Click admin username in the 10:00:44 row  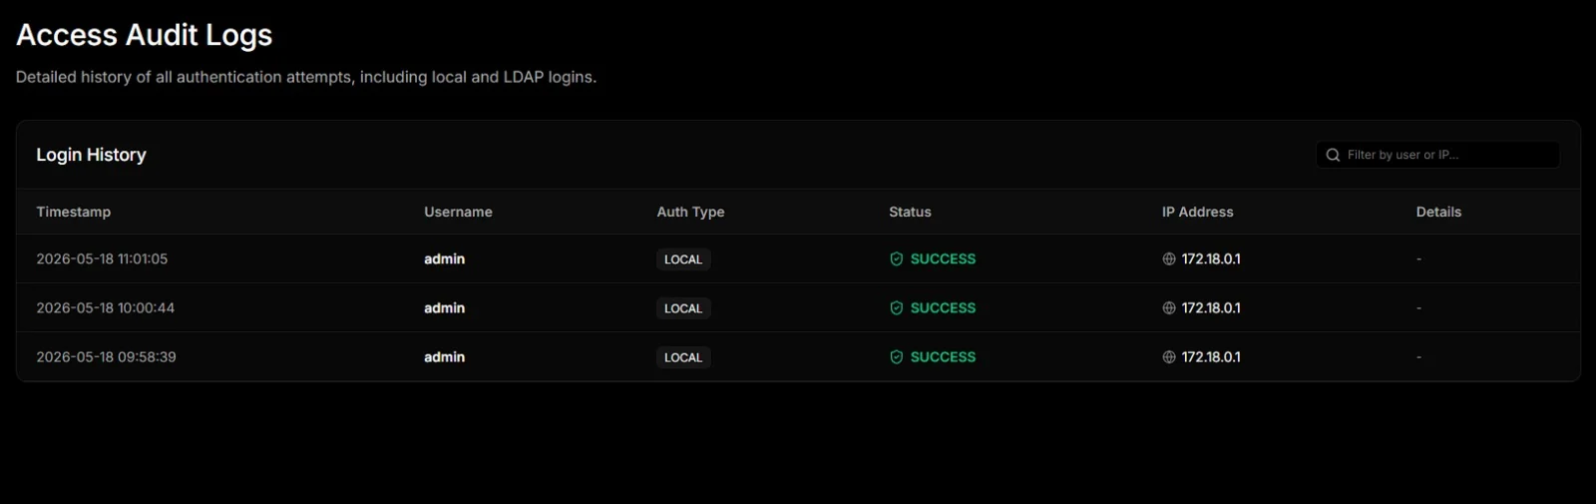click(444, 308)
